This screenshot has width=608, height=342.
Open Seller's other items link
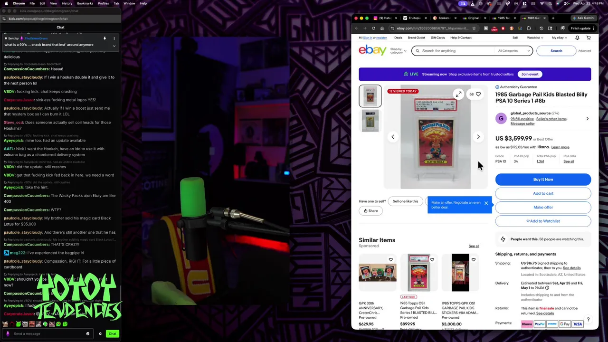pyautogui.click(x=551, y=119)
